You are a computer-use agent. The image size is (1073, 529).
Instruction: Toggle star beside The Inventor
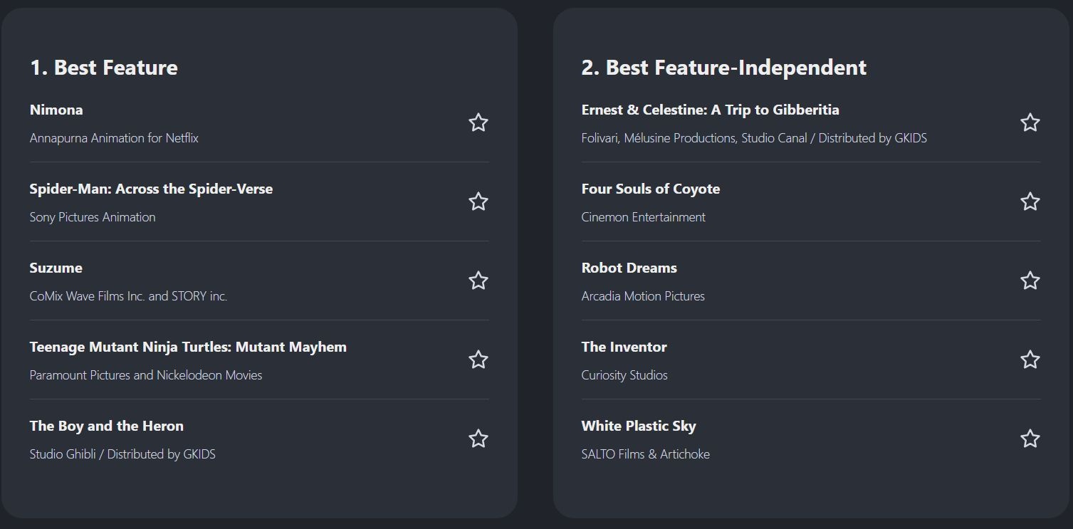click(1030, 360)
